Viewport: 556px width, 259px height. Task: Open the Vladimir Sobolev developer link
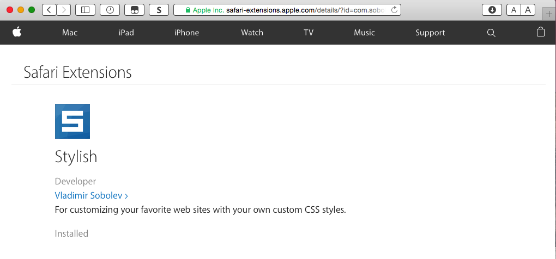(91, 195)
